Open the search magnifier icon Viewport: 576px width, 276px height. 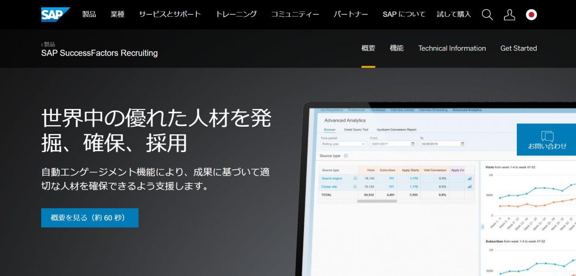tap(487, 15)
